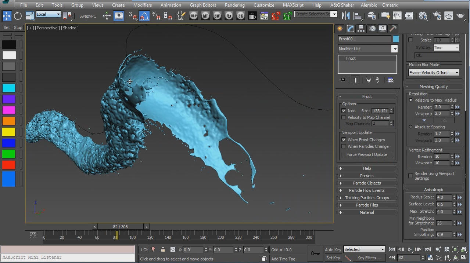Open the Create command panel tab
The image size is (470, 263).
point(340,29)
